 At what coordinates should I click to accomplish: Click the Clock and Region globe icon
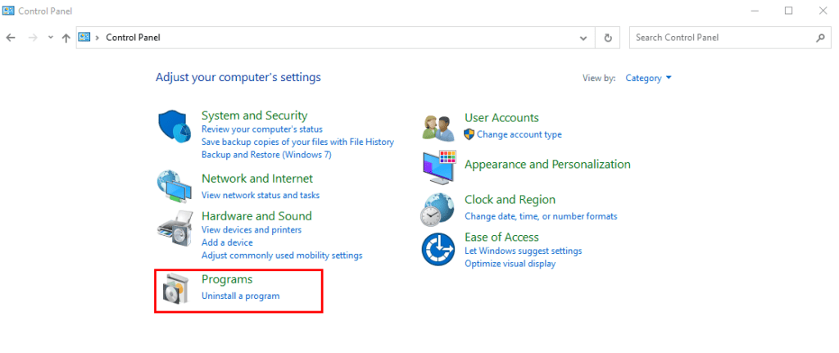click(438, 209)
